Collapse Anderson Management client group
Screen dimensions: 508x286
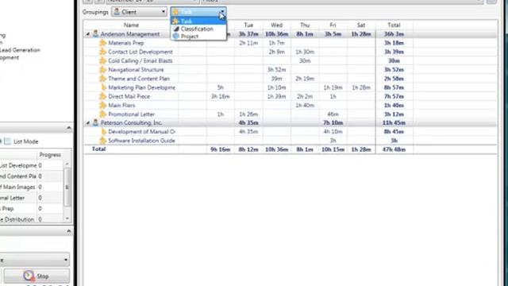[88, 34]
